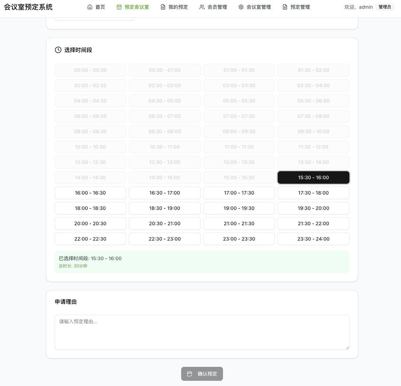The image size is (401, 386).
Task: Deselect the highlighted 15:30 - 16:00 slot
Action: [x=313, y=177]
